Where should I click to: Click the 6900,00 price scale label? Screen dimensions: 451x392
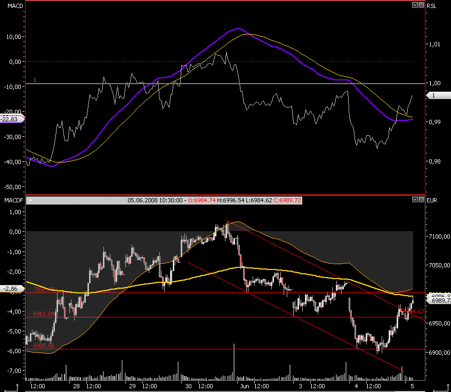click(x=439, y=353)
